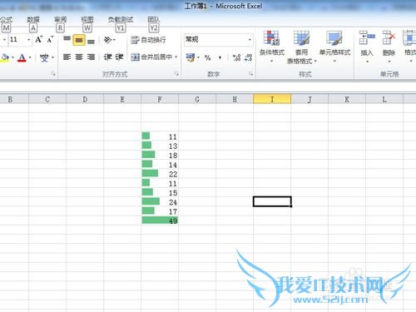Viewport: 416px width, 312px height.
Task: Increase the cell indent
Action: (x=119, y=57)
